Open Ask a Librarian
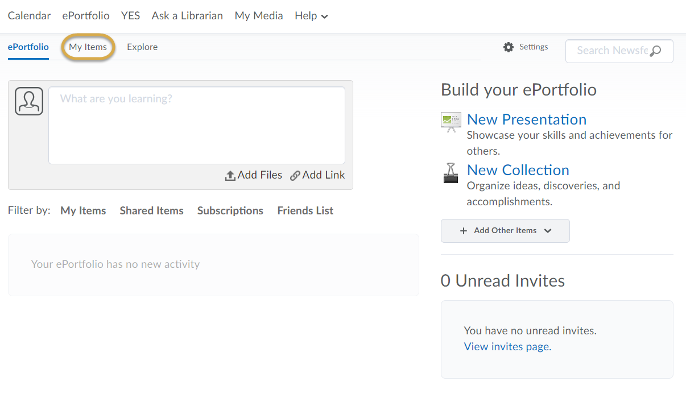The width and height of the screenshot is (686, 402). pos(187,16)
